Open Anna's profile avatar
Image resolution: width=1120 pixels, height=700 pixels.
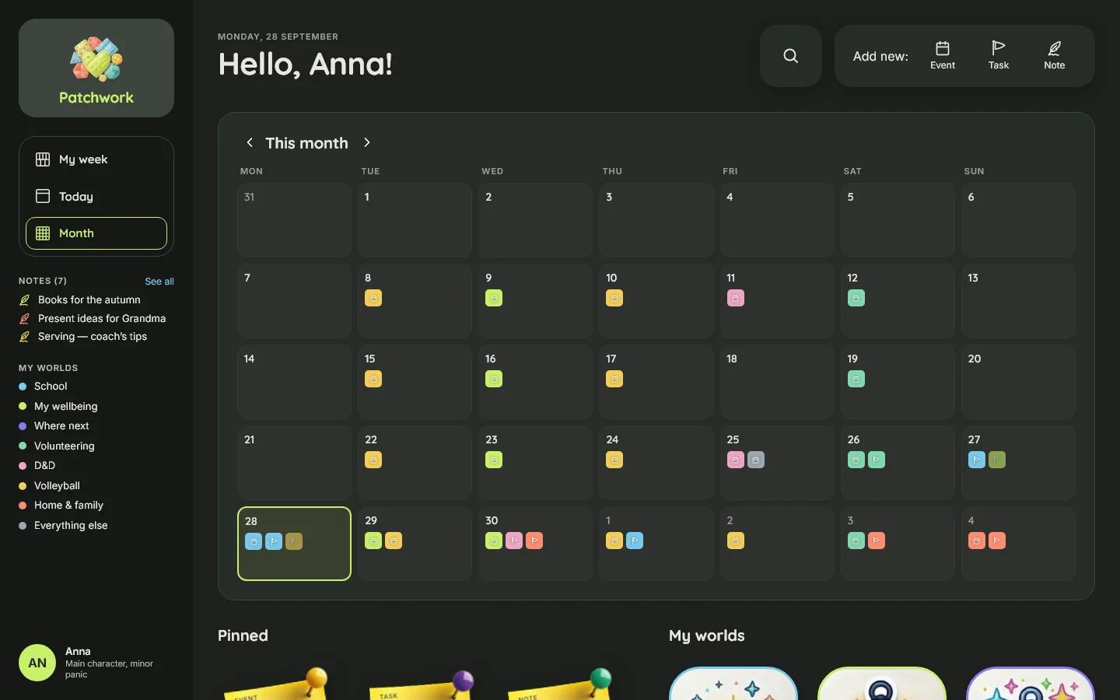(37, 663)
